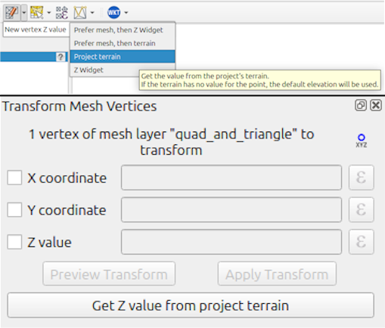
Task: Expand the select mesh elements dropdown arrow
Action: coord(49,13)
